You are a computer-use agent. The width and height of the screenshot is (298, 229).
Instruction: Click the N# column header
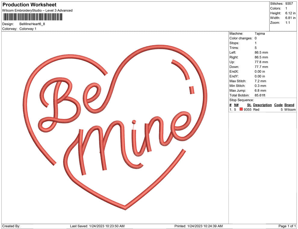(x=236, y=105)
